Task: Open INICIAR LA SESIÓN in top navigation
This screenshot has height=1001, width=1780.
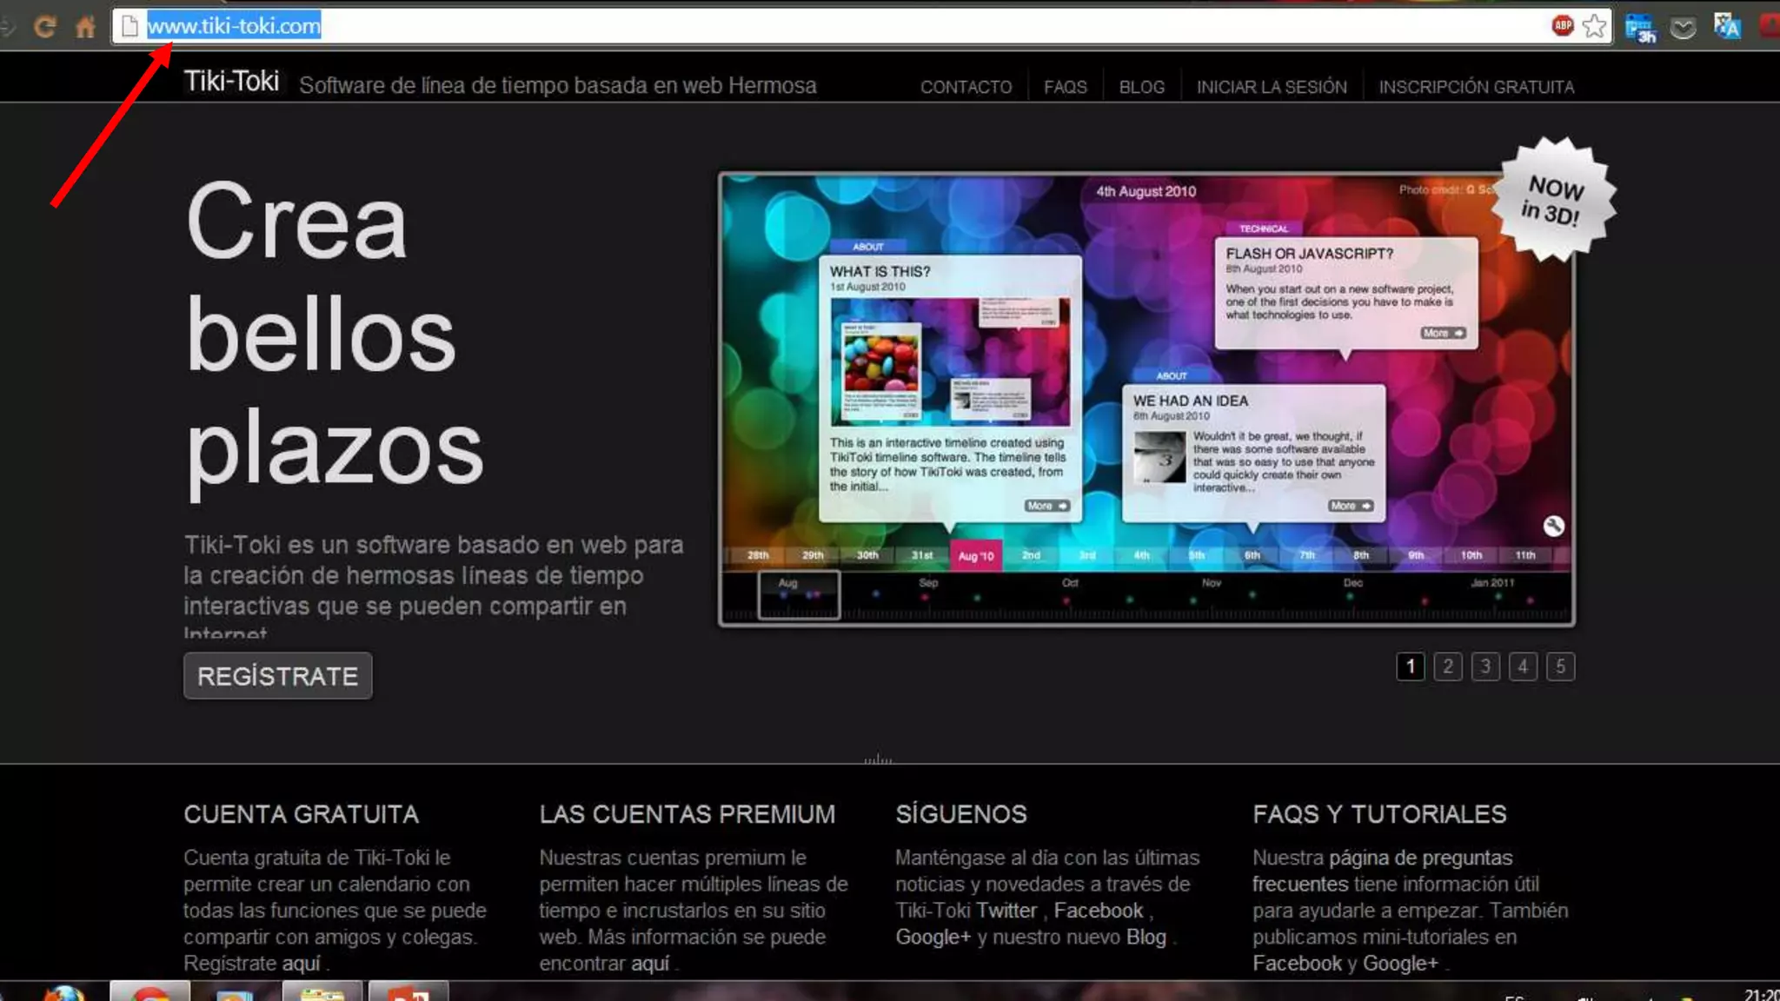Action: pos(1272,87)
